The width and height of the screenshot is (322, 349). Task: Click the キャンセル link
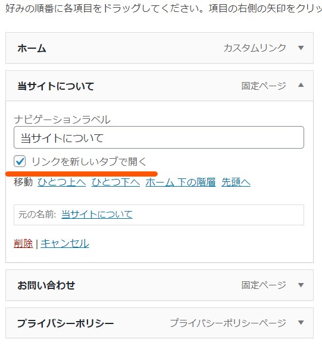click(65, 243)
